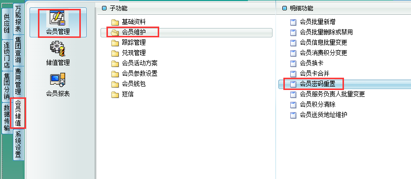
Task: Select the 会员活动方案 sub-function label
Action: tap(139, 63)
